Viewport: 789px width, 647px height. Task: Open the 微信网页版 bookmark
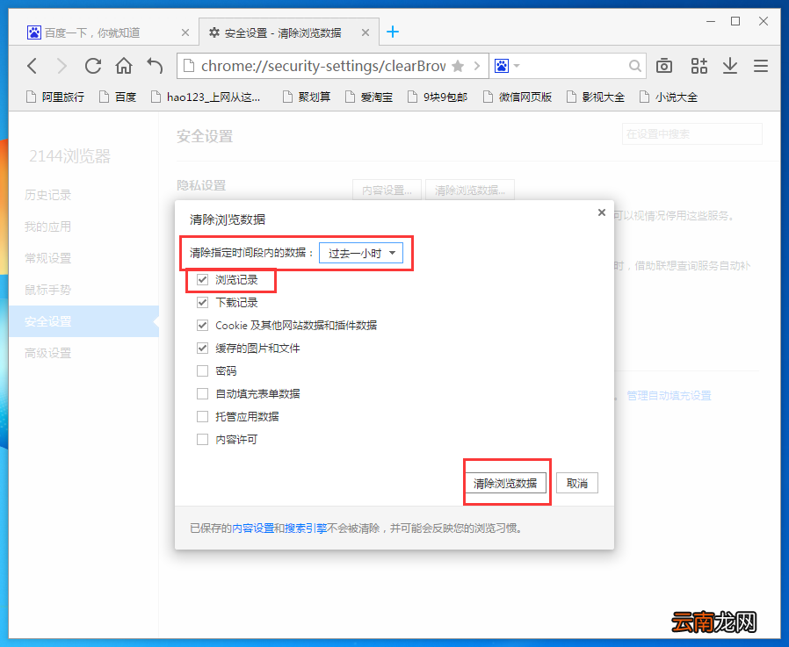point(518,97)
